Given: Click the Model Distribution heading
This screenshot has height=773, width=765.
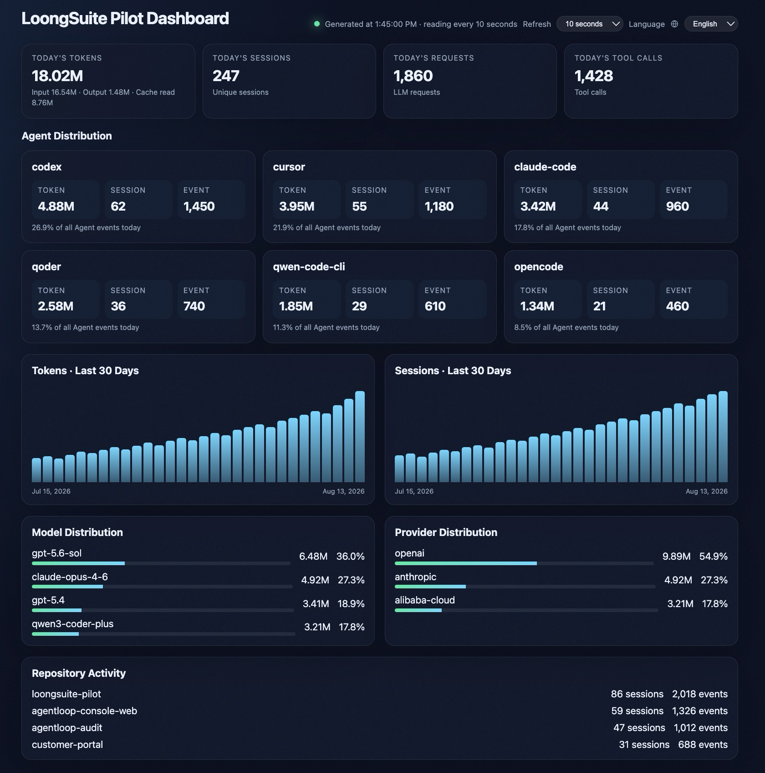Looking at the screenshot, I should point(77,532).
